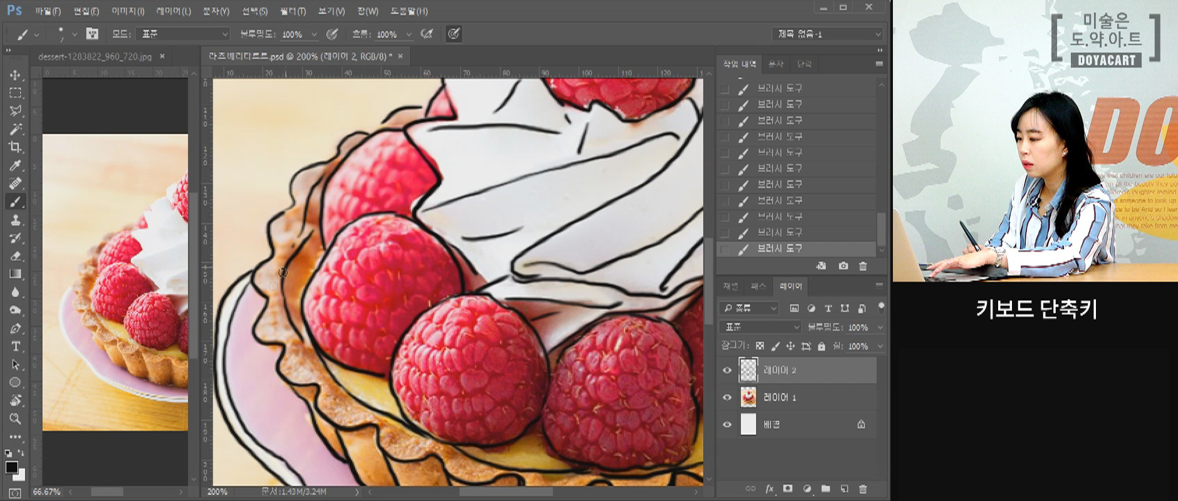Image resolution: width=1178 pixels, height=501 pixels.
Task: Select the History Brush tool
Action: click(x=16, y=238)
